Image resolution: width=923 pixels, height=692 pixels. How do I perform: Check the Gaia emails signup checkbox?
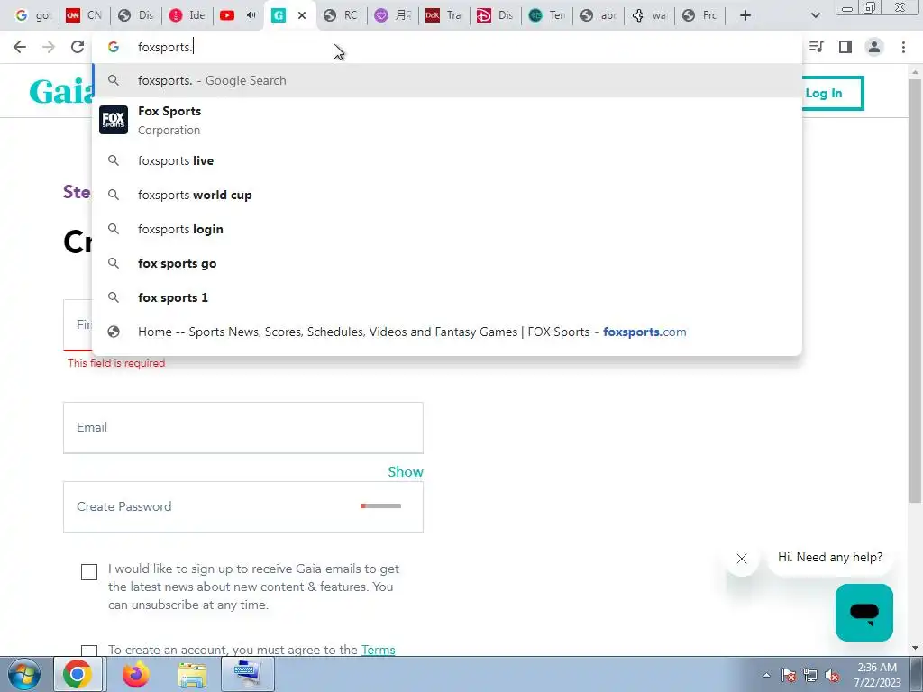(89, 572)
